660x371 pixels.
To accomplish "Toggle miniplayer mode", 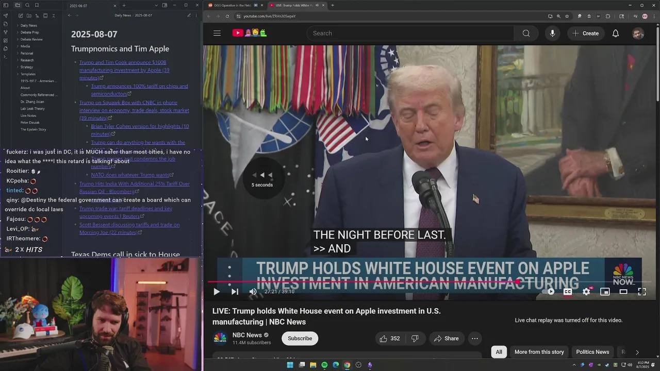I will [605, 292].
